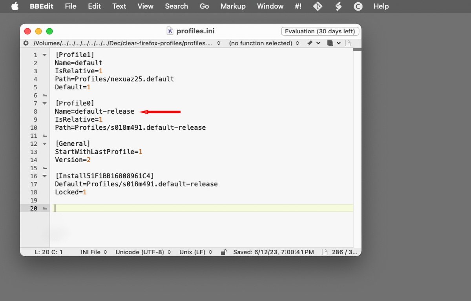Open the Git menu diamond icon
471x301 pixels.
point(317,6)
